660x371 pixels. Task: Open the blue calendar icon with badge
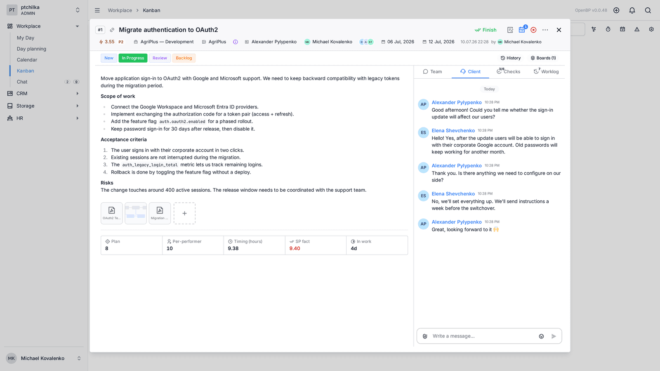tap(522, 30)
